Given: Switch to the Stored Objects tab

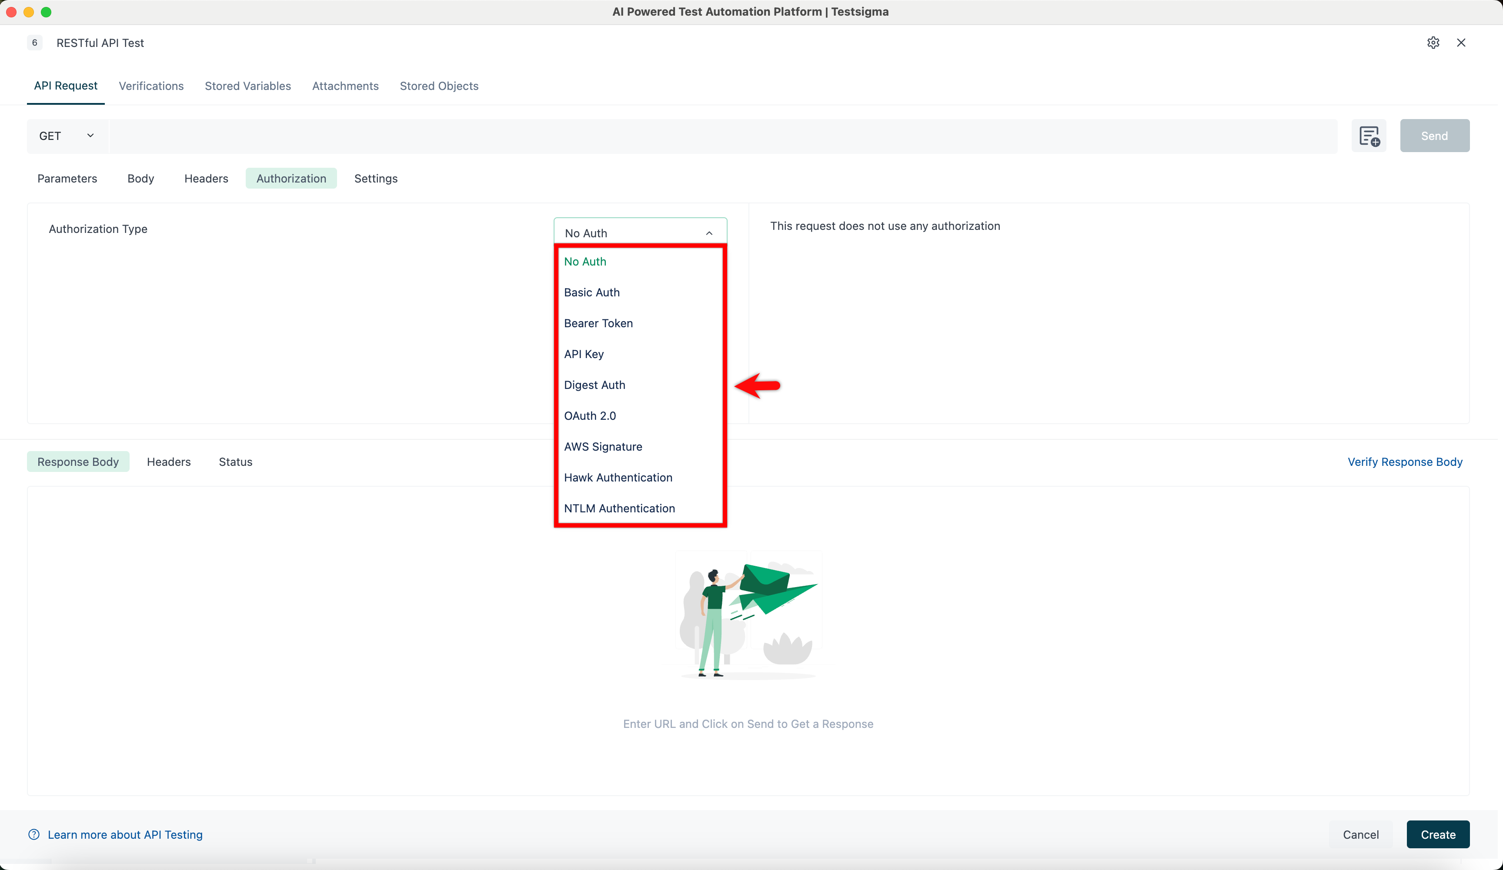Looking at the screenshot, I should pyautogui.click(x=439, y=86).
